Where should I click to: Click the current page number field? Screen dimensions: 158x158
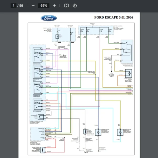pos(13,6)
